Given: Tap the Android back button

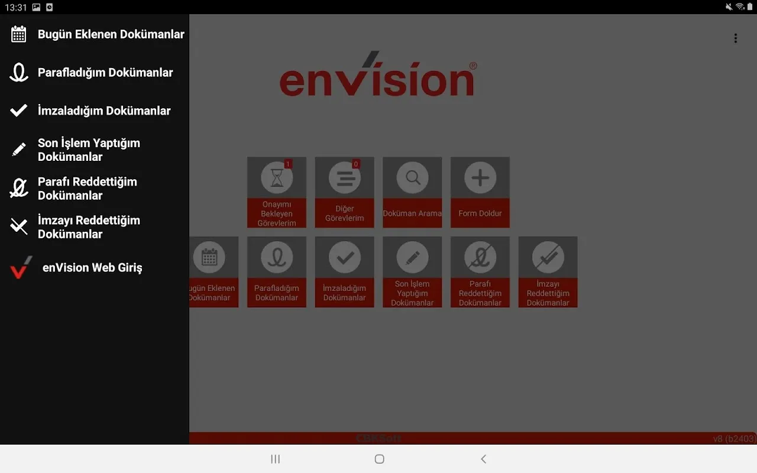Looking at the screenshot, I should [483, 459].
